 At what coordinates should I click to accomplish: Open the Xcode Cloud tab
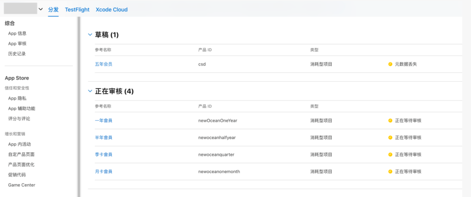[111, 10]
